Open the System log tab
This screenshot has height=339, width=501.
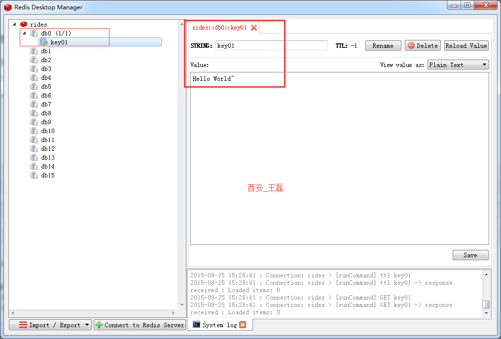pos(219,325)
